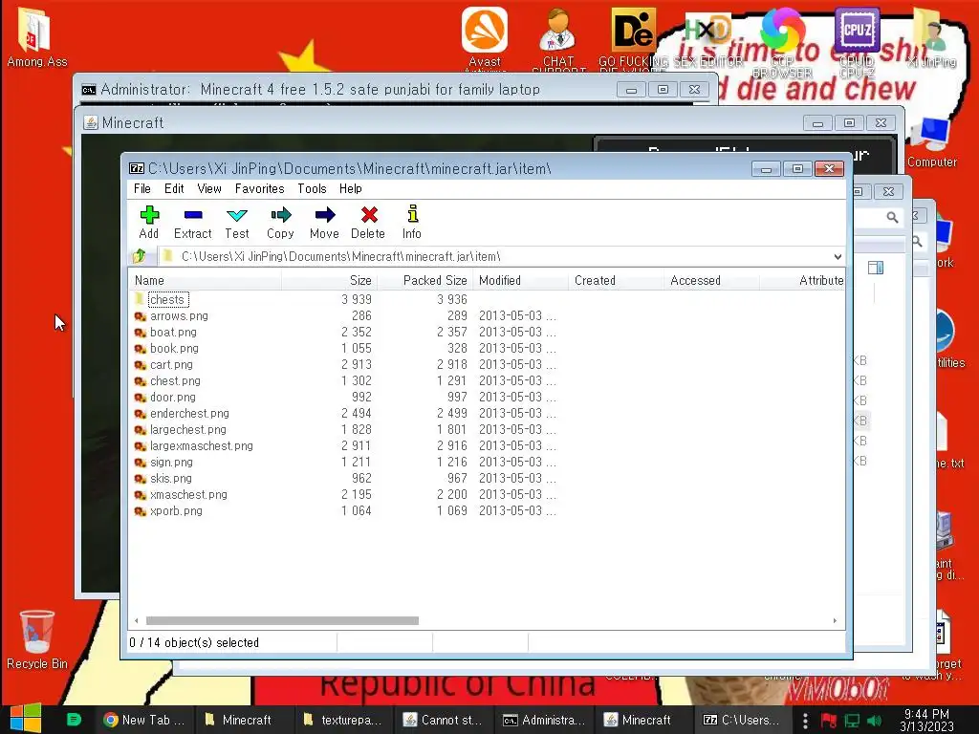Open CHAT SUPPORT desktop icon
Screen dimensions: 979x734
(x=558, y=38)
